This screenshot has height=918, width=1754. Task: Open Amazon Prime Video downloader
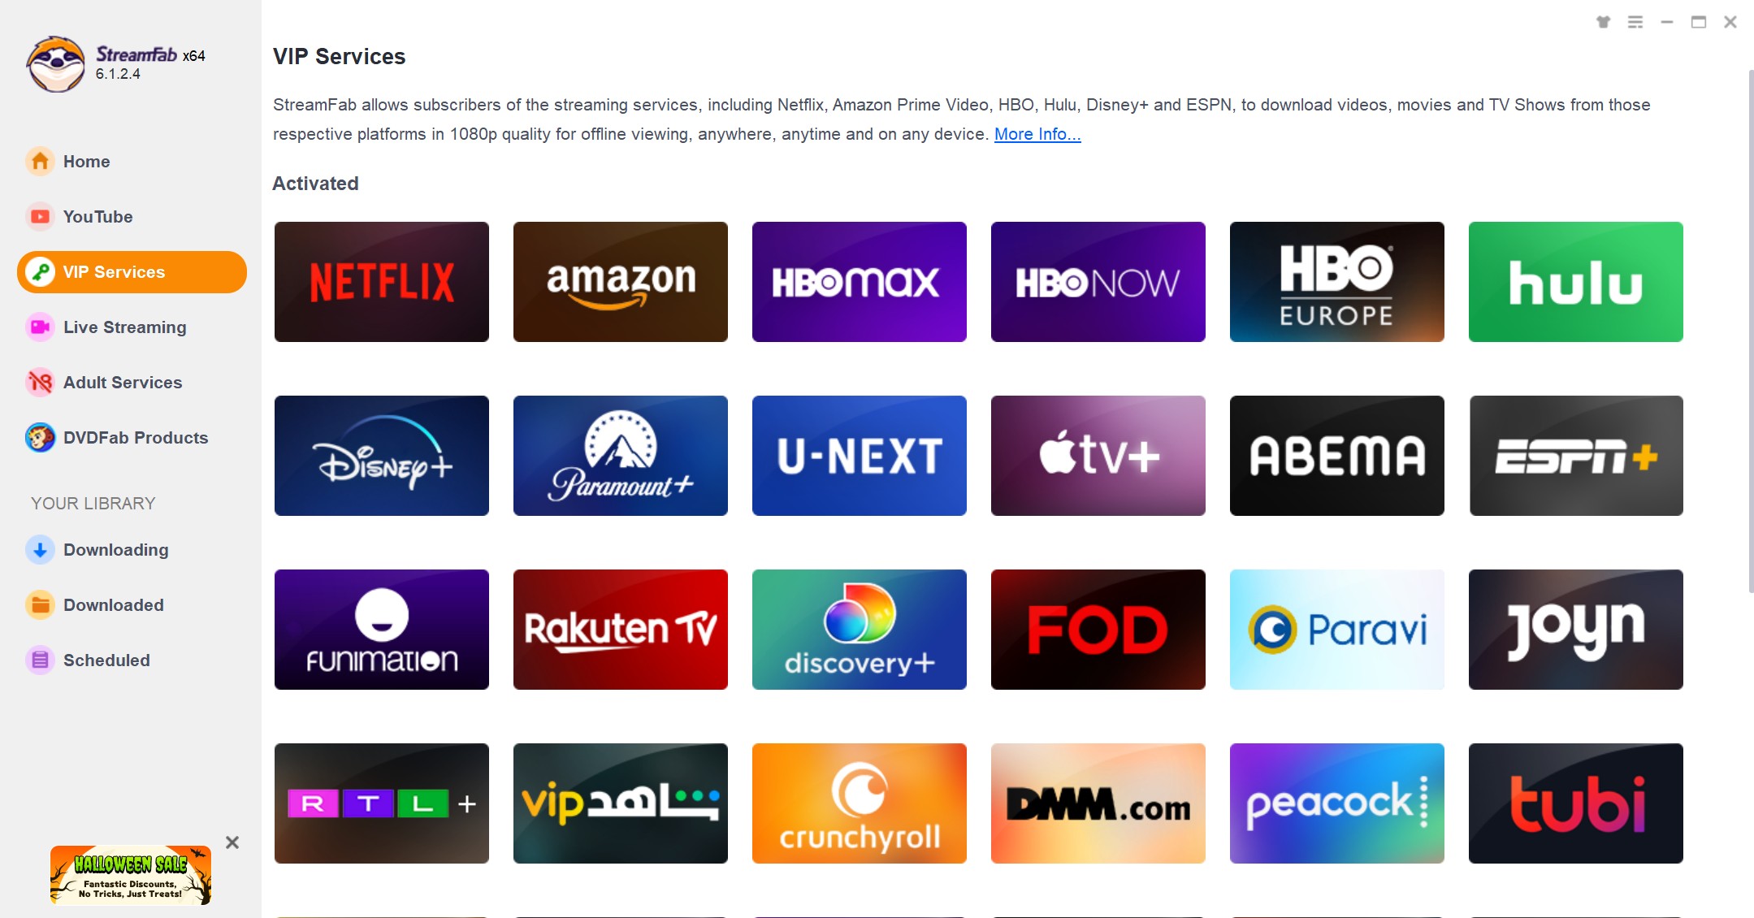(620, 281)
